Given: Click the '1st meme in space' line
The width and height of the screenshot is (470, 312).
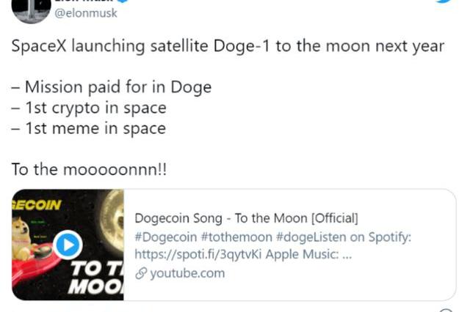Looking at the screenshot, I should (x=88, y=128).
